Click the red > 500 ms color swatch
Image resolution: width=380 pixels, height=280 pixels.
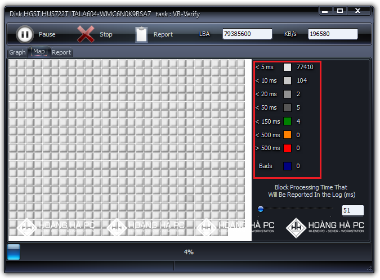287,148
